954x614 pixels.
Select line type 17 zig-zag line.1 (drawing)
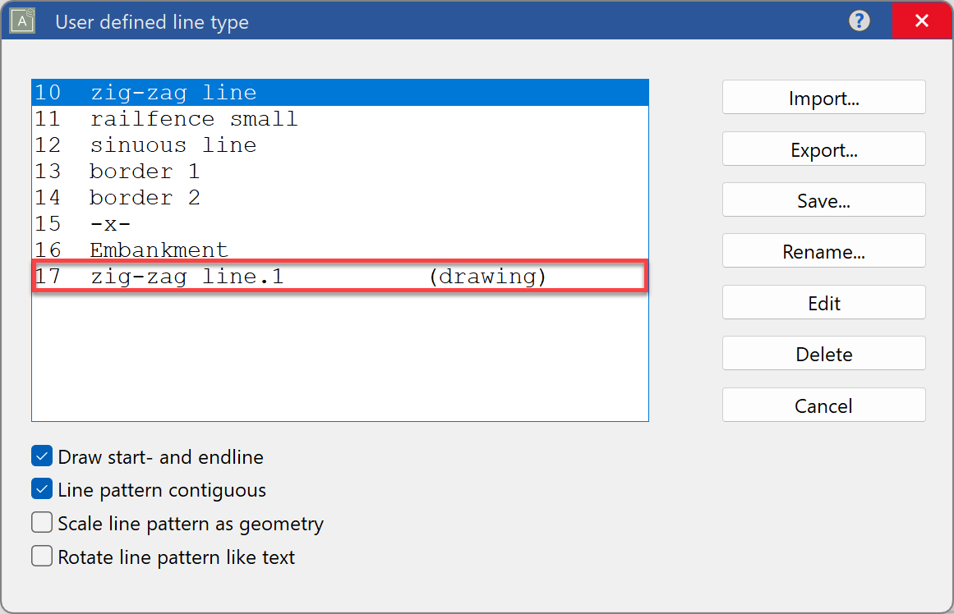tap(247, 277)
